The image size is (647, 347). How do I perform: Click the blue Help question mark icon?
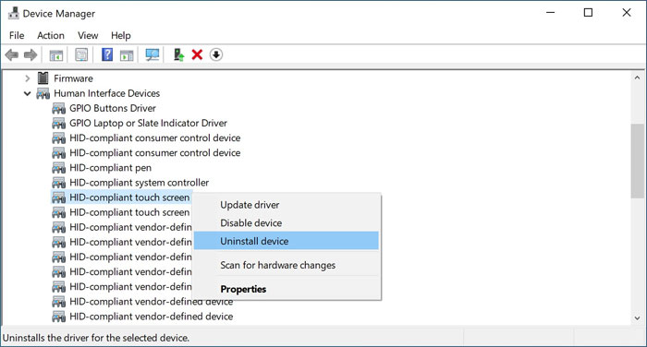click(x=107, y=54)
